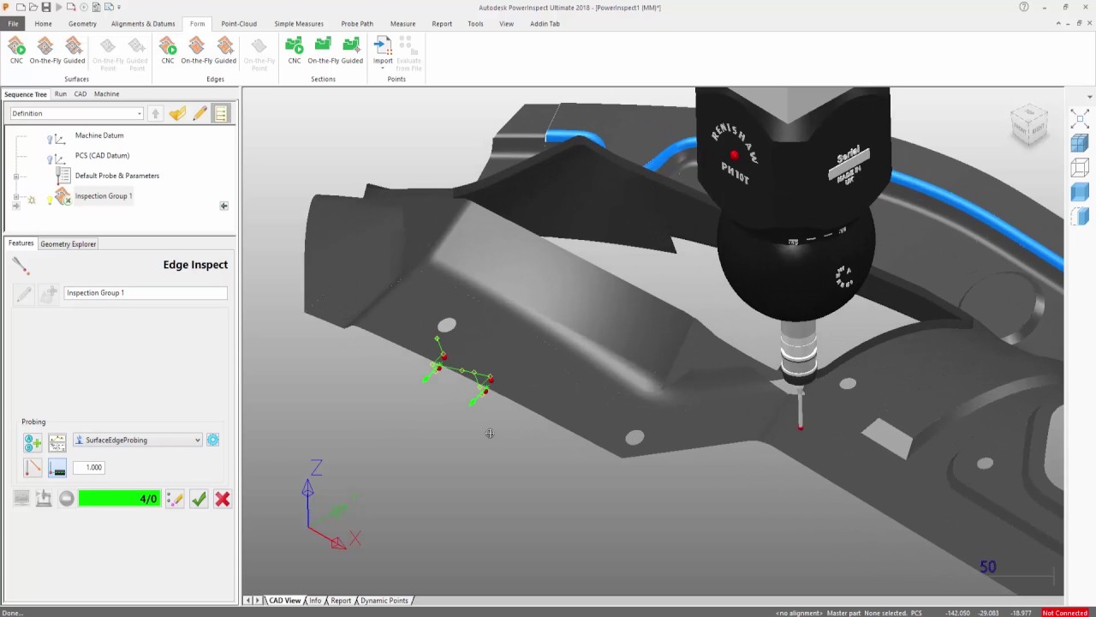
Task: Click the 1.000 probing value field
Action: coord(88,468)
